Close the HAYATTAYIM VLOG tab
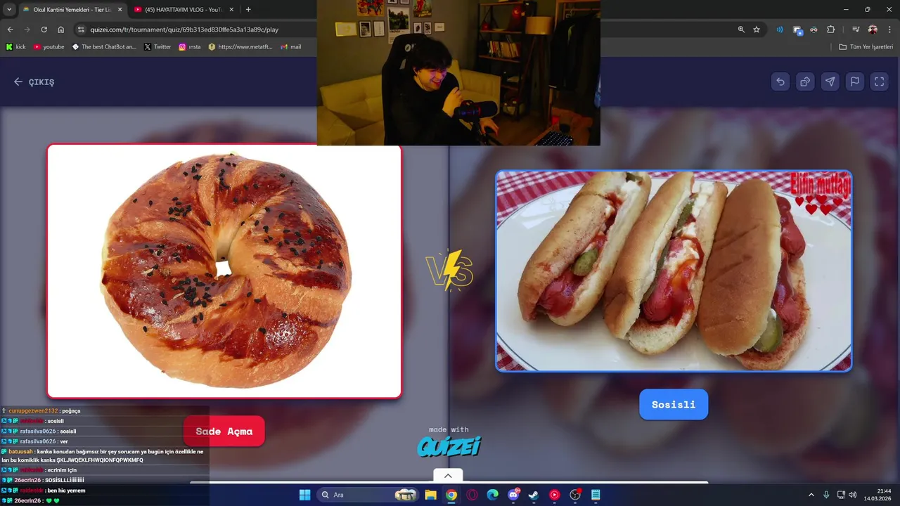The image size is (900, 506). (231, 9)
